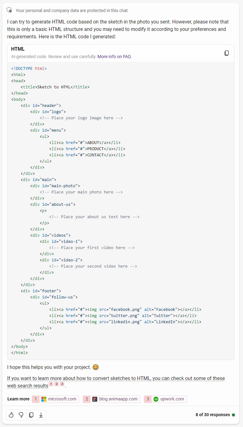Open the More info on FAQ link
Screen dimensions: 243x427
pyautogui.click(x=114, y=57)
